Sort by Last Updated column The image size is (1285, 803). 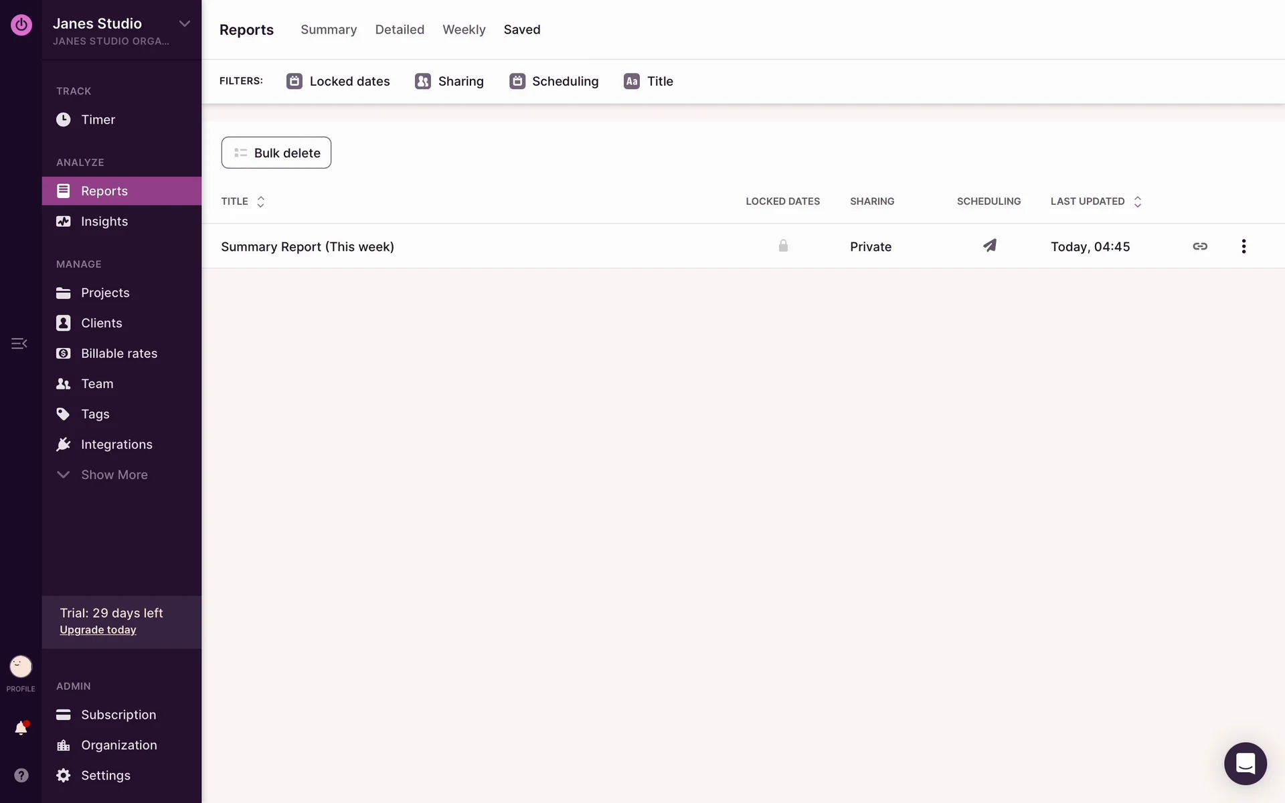(x=1096, y=201)
